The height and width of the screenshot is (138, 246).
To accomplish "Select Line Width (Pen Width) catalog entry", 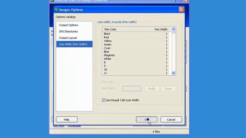I will (74, 44).
